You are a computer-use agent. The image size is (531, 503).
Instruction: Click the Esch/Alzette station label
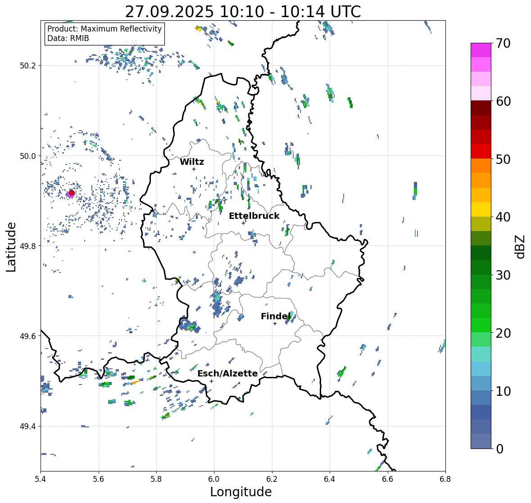tap(227, 373)
